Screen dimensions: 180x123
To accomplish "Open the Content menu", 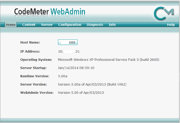I will 29,25.
